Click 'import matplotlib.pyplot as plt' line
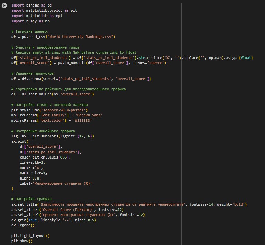Viewport: 265px width, 245px height. 44,10
